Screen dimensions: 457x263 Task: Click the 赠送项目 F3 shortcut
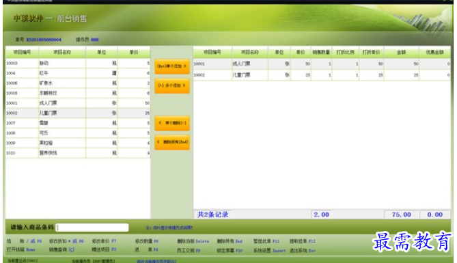[x=104, y=250]
